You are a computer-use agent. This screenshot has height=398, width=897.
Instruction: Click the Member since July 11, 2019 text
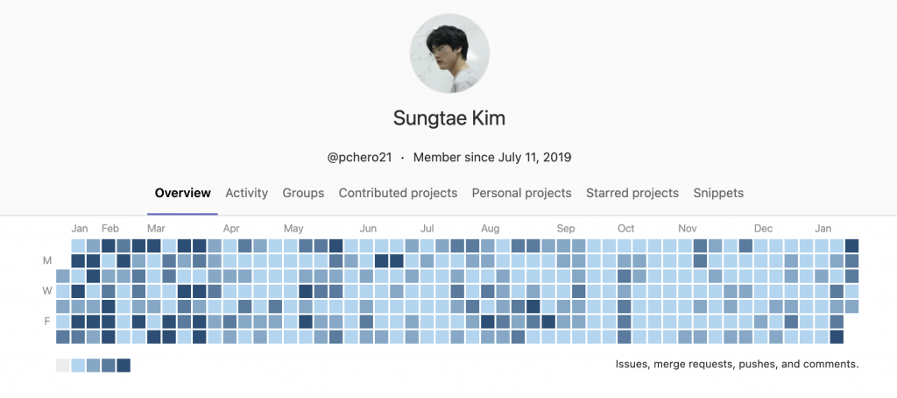pyautogui.click(x=491, y=158)
